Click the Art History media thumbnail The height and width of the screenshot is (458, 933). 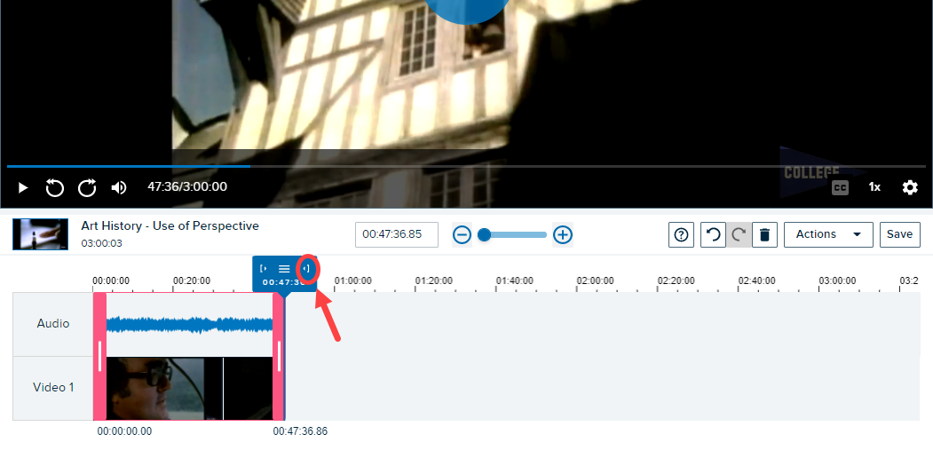[x=41, y=234]
